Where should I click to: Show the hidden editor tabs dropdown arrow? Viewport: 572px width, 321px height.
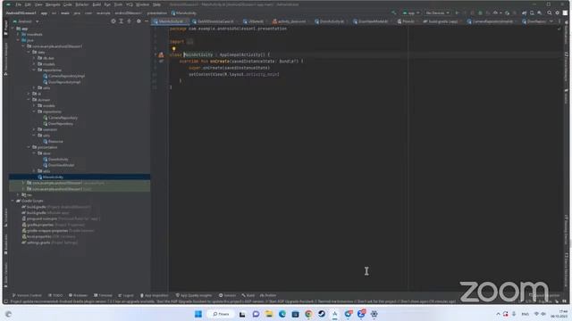(x=551, y=21)
